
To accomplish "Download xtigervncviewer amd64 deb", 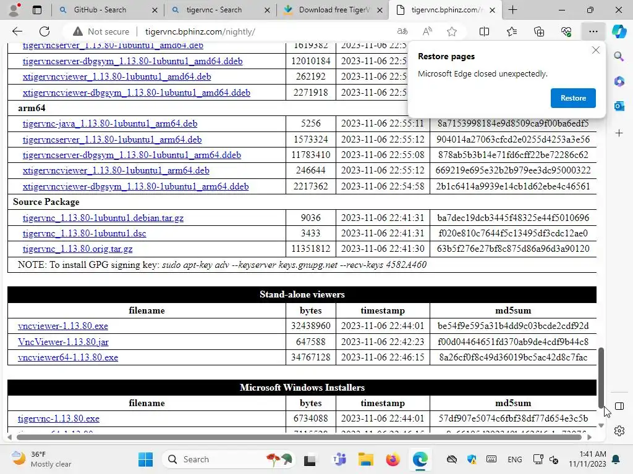I will tap(117, 77).
